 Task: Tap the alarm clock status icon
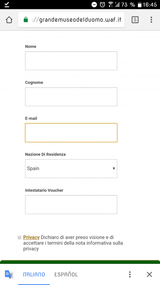[102, 4]
